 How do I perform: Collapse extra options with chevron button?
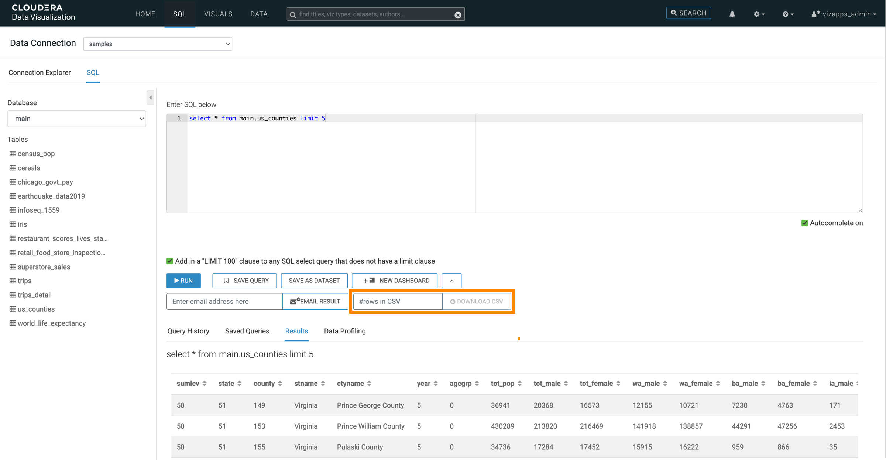451,281
